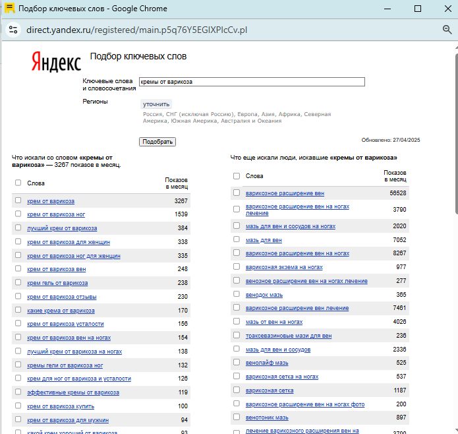
Task: Open the крем от варикоза ног link
Action: (56, 214)
